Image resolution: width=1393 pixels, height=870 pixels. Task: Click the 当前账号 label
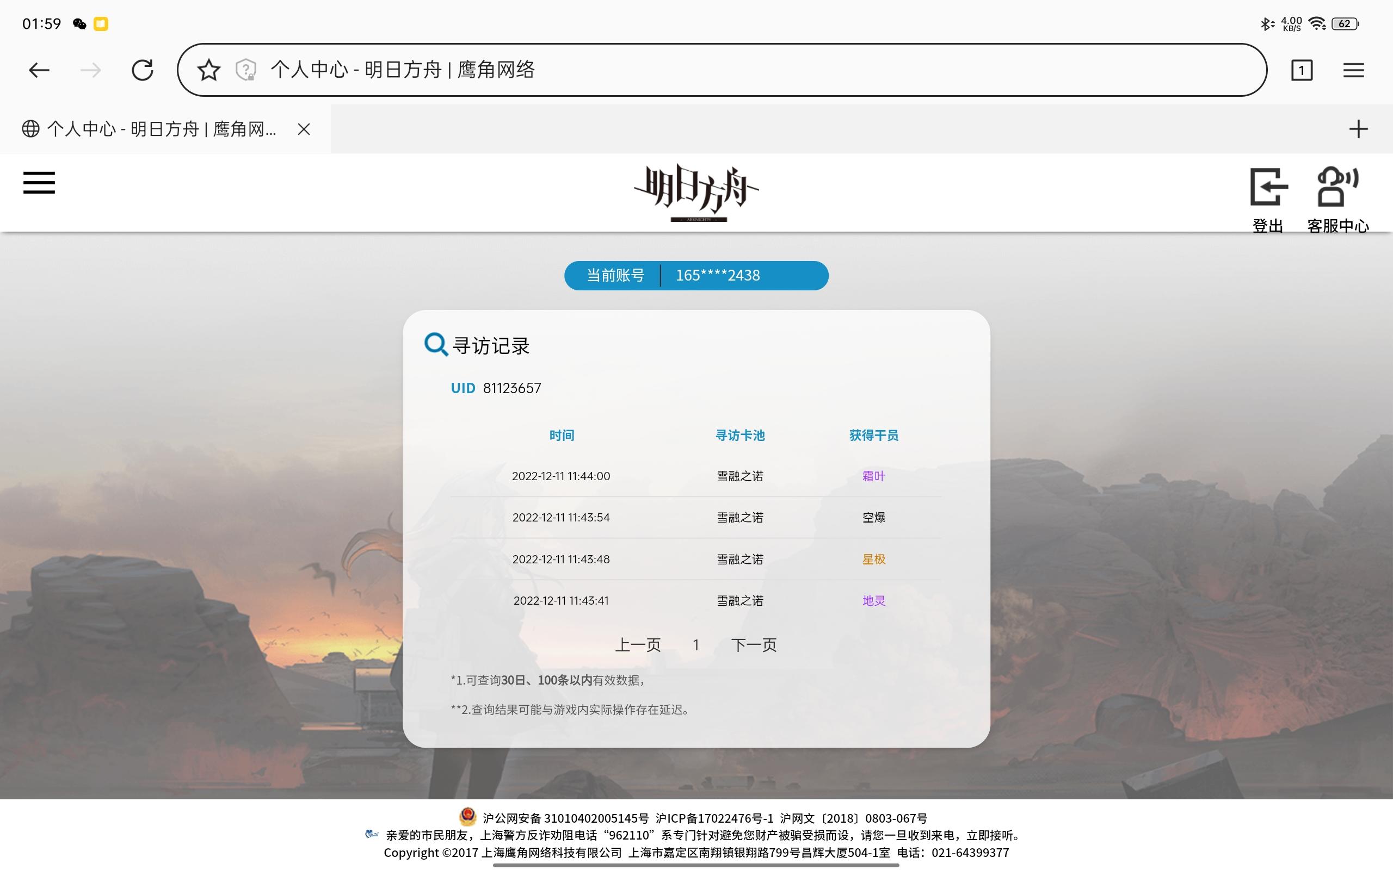click(615, 276)
